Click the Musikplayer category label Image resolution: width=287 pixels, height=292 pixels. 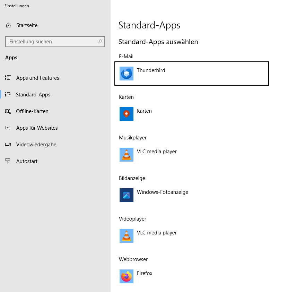[133, 138]
